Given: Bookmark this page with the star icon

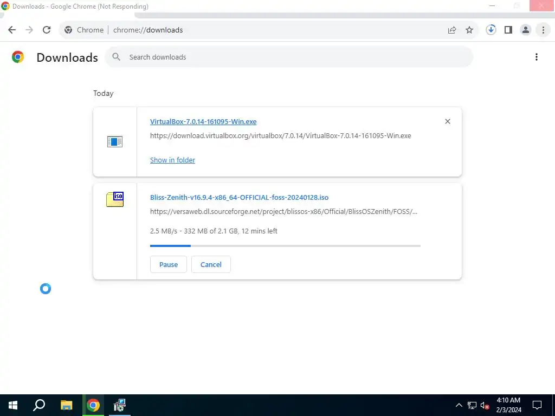Looking at the screenshot, I should (x=469, y=30).
